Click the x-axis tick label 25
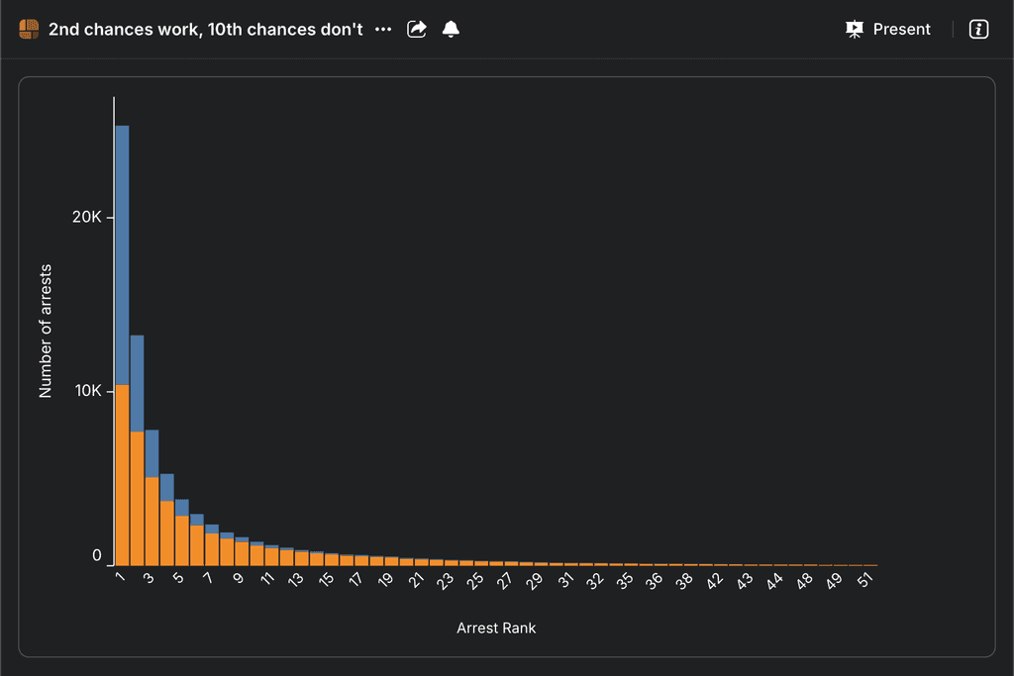Image resolution: width=1014 pixels, height=676 pixels. pyautogui.click(x=475, y=581)
